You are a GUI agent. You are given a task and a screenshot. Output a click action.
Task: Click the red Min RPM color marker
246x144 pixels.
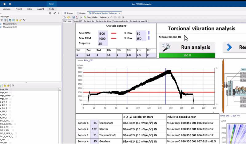pyautogui.click(x=113, y=33)
